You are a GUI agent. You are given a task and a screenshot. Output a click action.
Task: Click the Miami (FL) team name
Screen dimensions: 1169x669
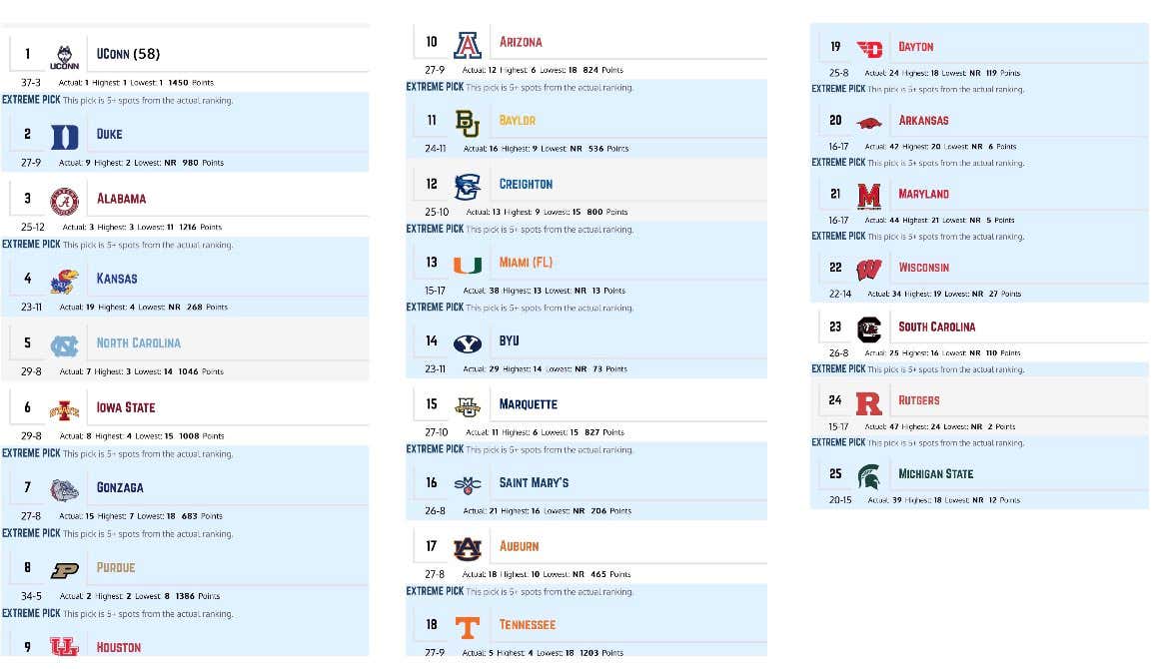tap(527, 262)
